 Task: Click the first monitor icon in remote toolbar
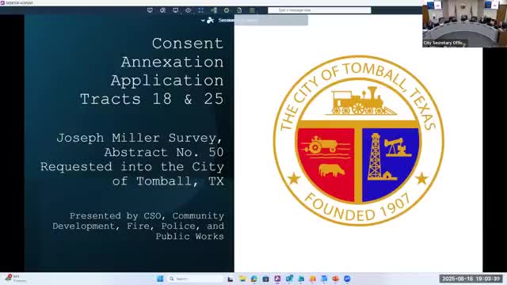click(x=150, y=10)
